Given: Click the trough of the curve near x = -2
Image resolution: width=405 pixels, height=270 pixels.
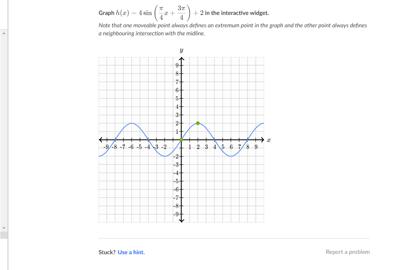Looking at the screenshot, I should click(164, 157).
